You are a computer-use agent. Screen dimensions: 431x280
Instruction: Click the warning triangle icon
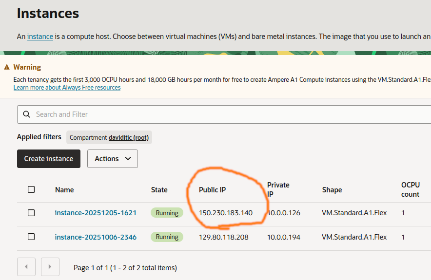pos(7,67)
